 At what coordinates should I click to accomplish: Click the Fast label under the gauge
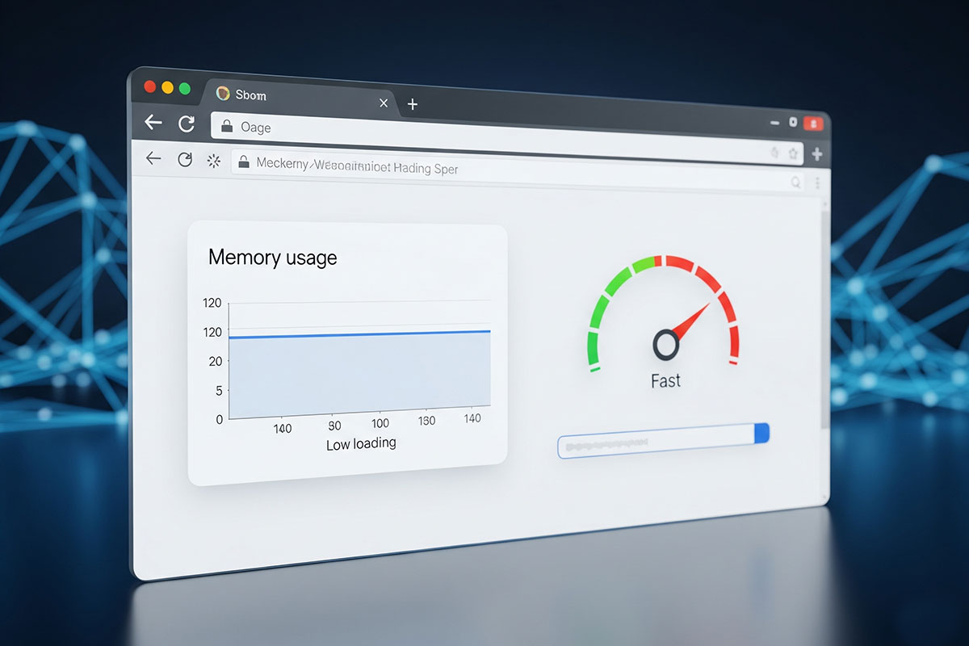coord(665,380)
